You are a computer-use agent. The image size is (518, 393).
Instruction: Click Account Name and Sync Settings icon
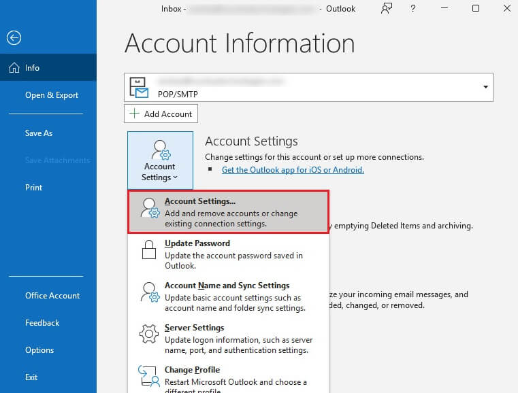click(148, 294)
